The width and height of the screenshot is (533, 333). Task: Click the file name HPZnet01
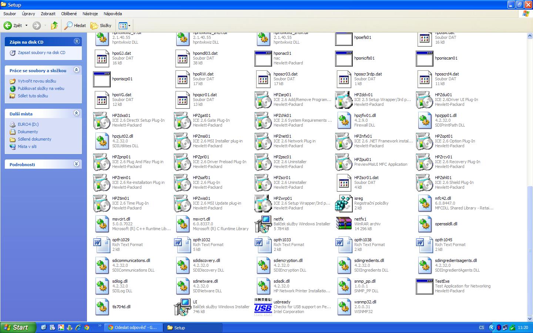coord(282,136)
